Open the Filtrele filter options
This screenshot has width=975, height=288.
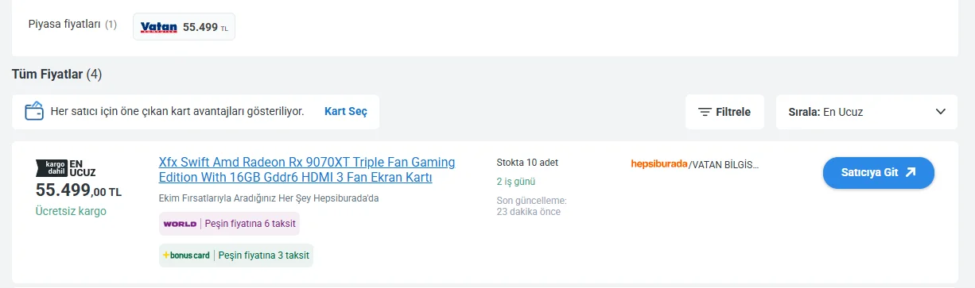tap(724, 112)
